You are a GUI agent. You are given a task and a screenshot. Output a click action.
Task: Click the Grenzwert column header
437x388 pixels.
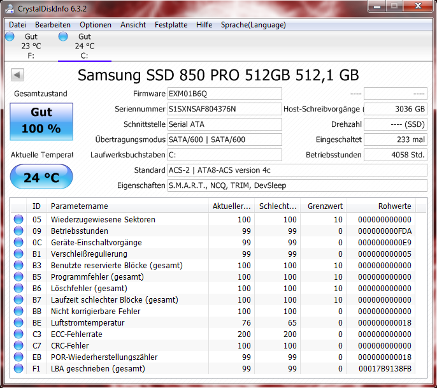point(324,206)
